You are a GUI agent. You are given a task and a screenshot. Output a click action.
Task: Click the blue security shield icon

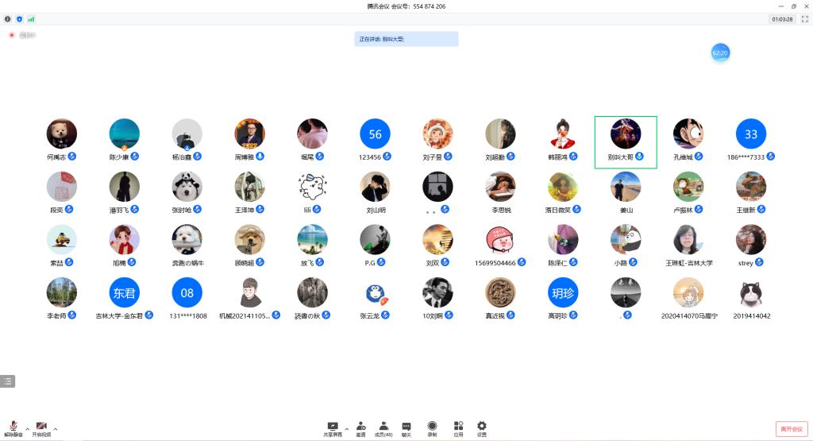pos(20,18)
